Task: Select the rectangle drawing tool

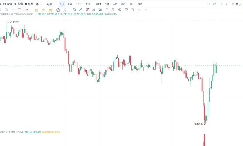Action: tap(20, 10)
